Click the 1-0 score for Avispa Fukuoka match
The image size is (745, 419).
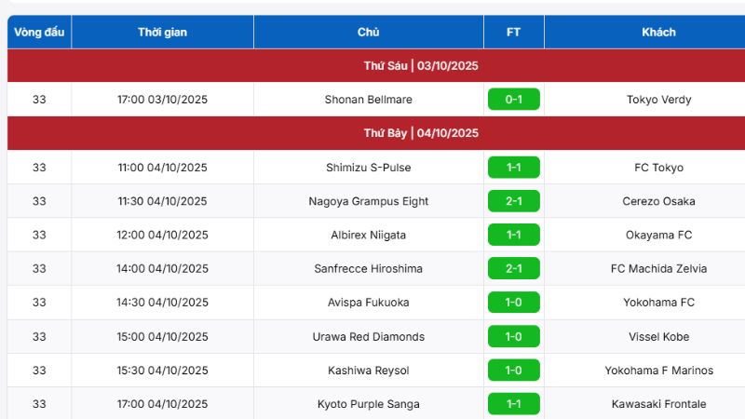click(513, 303)
